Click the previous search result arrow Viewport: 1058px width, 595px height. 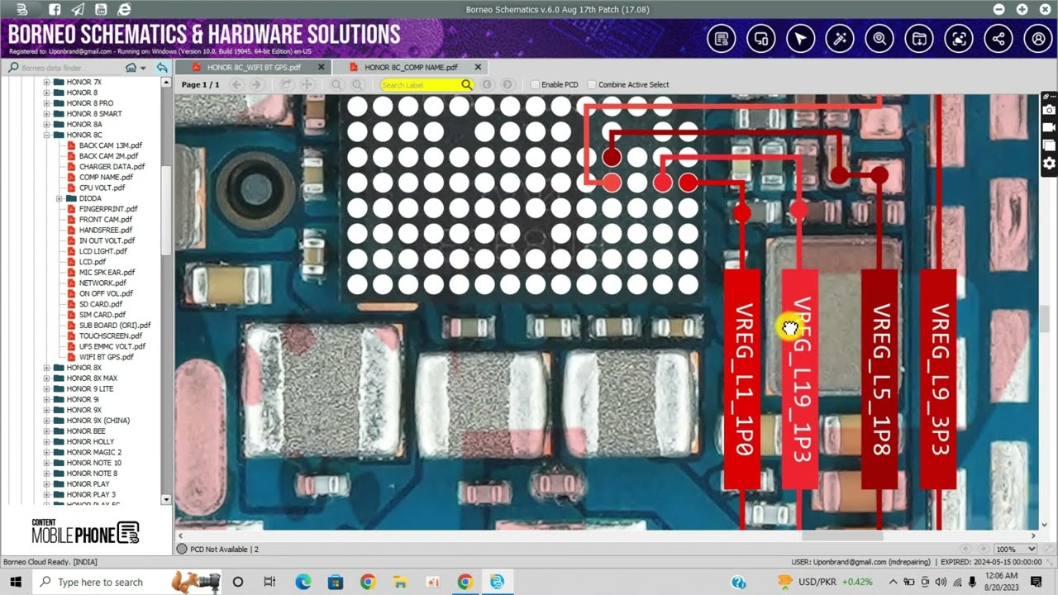488,84
